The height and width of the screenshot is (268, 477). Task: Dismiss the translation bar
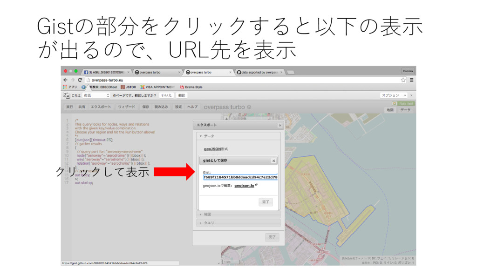(411, 95)
